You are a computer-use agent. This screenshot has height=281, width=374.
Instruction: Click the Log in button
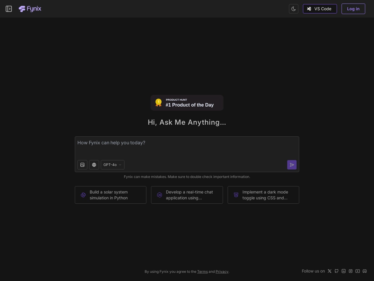click(353, 9)
